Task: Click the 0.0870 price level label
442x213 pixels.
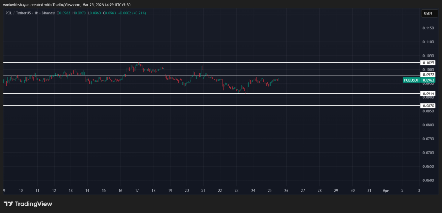Action: pyautogui.click(x=428, y=105)
